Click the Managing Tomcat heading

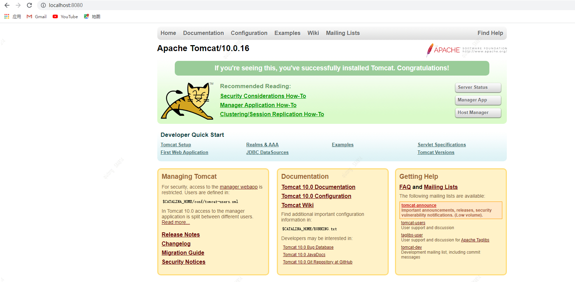click(x=189, y=176)
